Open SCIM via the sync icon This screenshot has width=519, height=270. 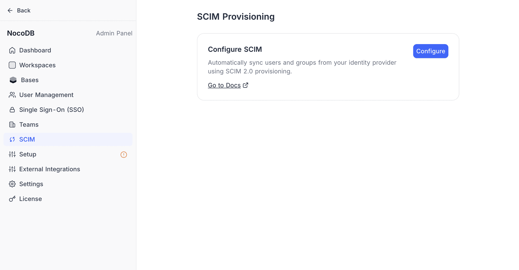(12, 139)
